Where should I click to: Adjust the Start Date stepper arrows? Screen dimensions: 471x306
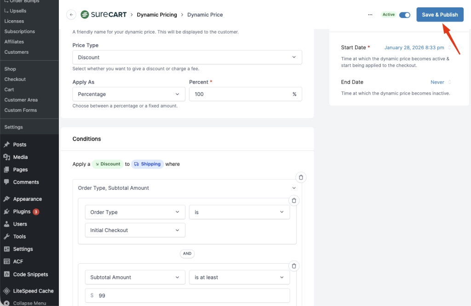pos(449,47)
